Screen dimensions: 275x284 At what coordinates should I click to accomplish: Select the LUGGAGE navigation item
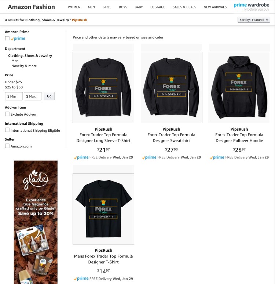tap(158, 7)
